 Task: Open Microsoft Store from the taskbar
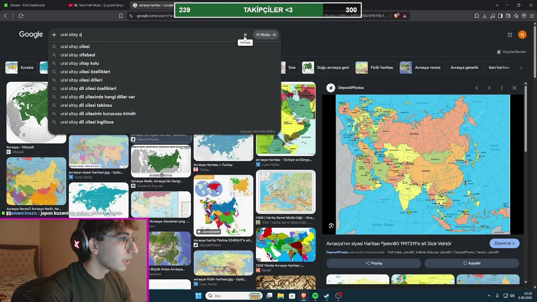point(292,296)
